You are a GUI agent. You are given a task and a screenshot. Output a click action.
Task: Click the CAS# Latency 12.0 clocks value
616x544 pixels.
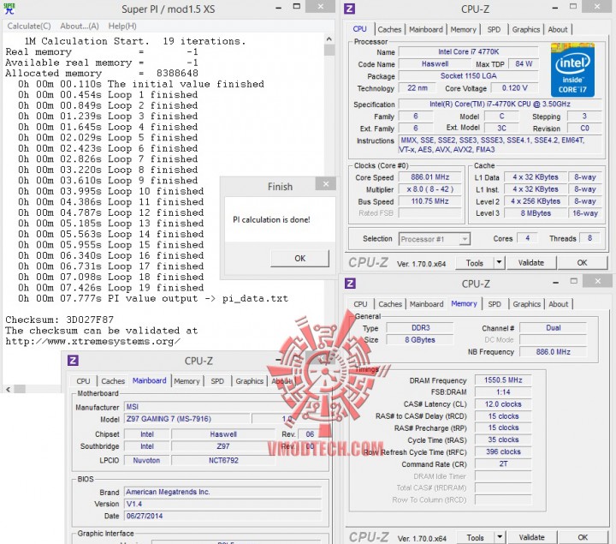click(x=503, y=404)
